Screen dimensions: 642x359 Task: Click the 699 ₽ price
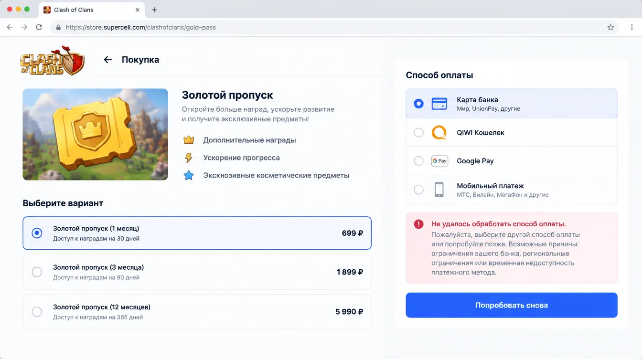353,233
